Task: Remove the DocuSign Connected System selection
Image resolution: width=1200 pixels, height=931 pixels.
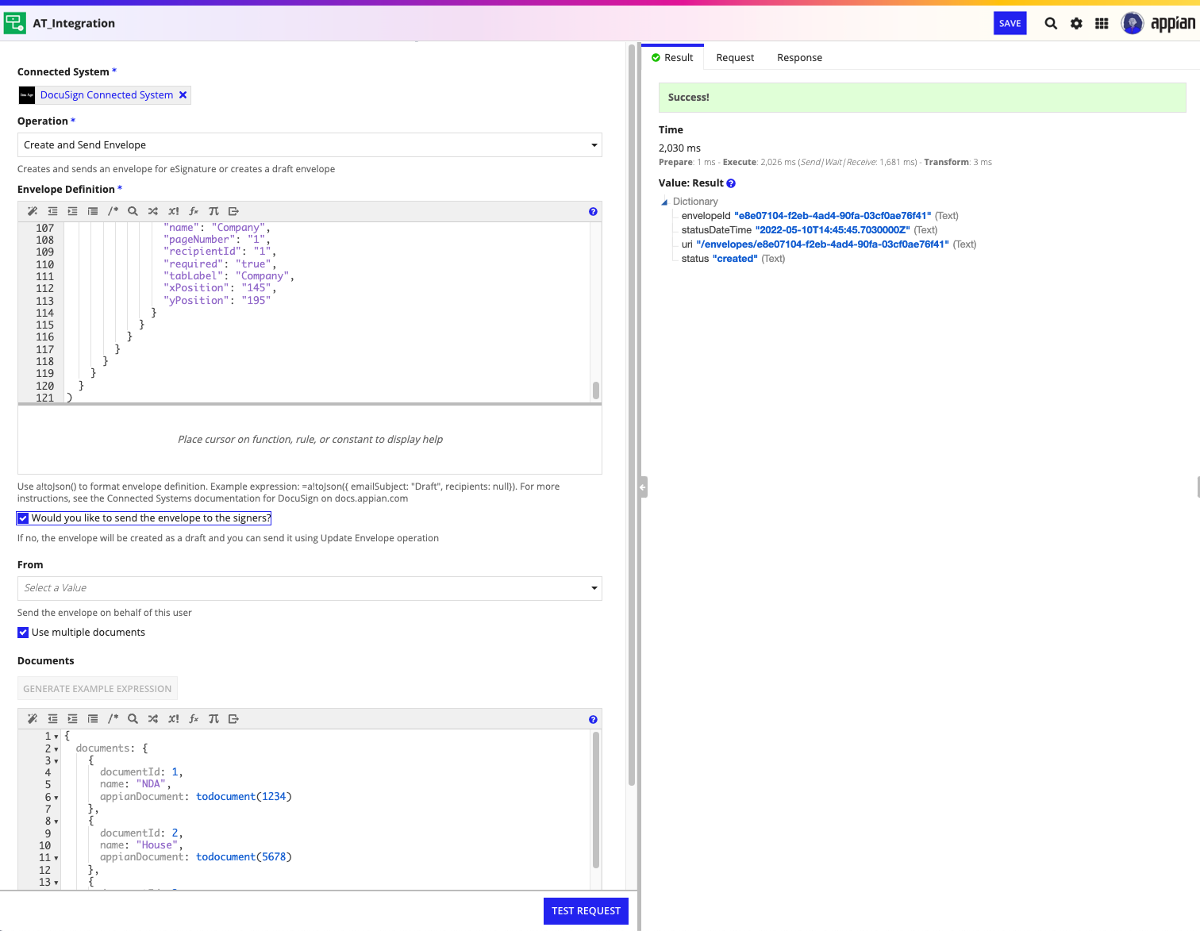Action: tap(183, 95)
